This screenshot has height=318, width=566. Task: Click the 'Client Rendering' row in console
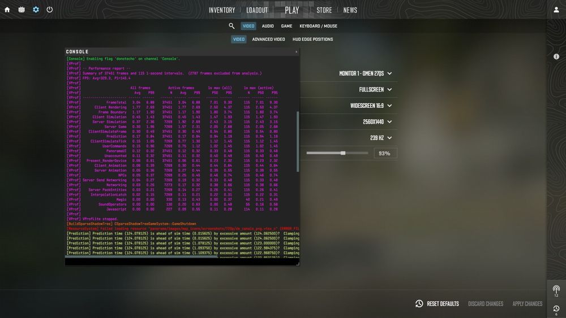tap(172, 107)
